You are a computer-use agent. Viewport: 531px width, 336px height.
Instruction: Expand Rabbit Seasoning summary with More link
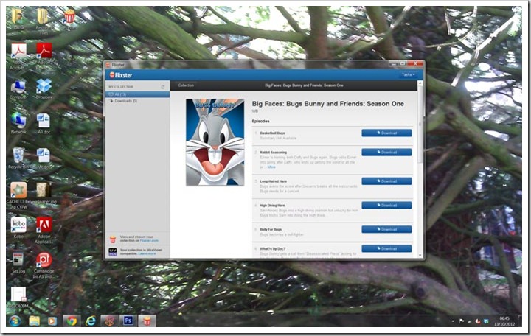click(x=271, y=167)
